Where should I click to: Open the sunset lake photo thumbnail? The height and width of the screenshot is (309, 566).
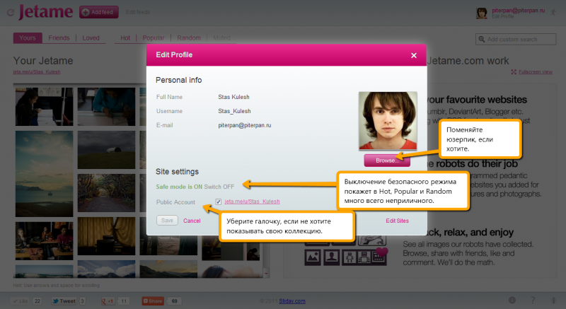point(44,174)
